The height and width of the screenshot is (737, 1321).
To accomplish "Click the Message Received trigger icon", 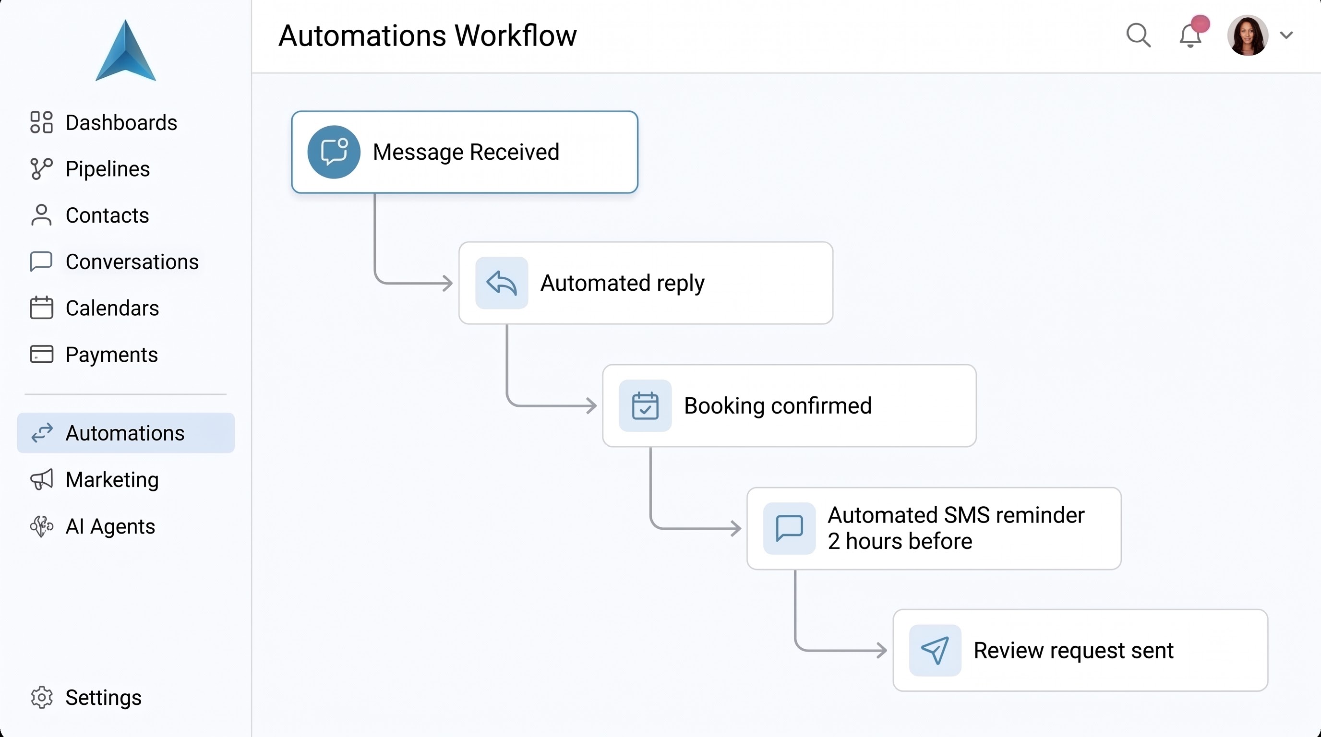I will pos(334,152).
